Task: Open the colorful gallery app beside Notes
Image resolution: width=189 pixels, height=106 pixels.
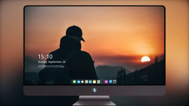Action: pyautogui.click(x=99, y=82)
